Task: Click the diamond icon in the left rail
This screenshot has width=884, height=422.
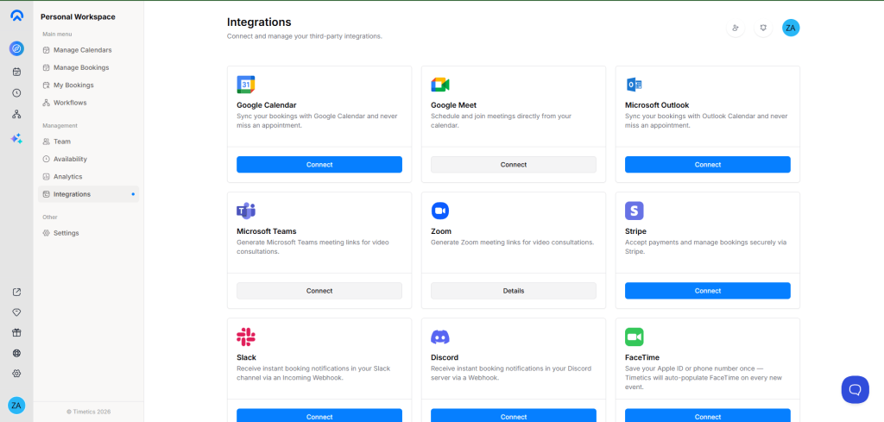Action: pyautogui.click(x=16, y=312)
